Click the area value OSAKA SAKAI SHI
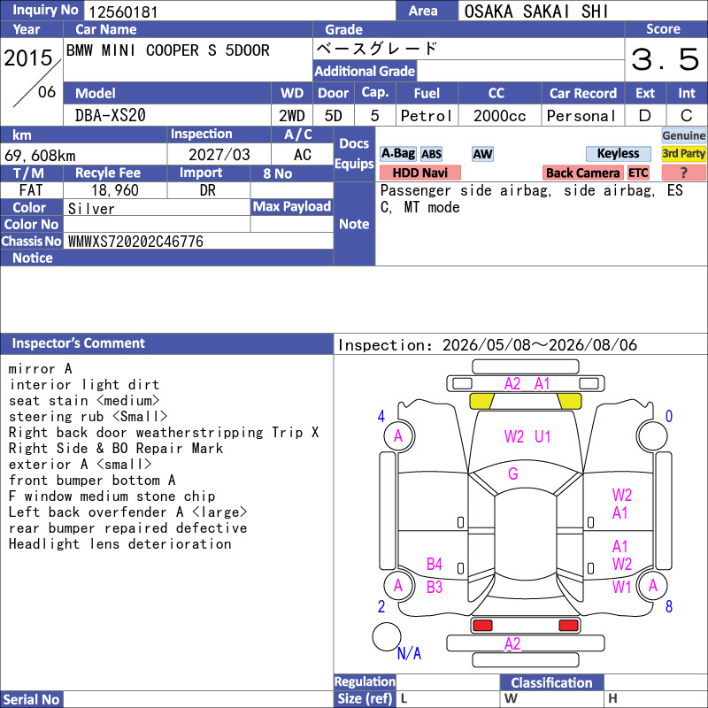This screenshot has height=708, width=708. pyautogui.click(x=536, y=12)
